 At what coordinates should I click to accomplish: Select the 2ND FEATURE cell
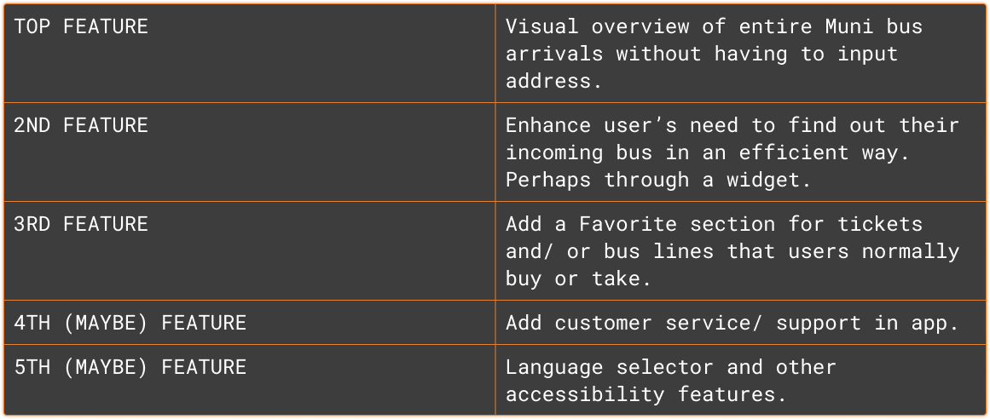click(249, 152)
